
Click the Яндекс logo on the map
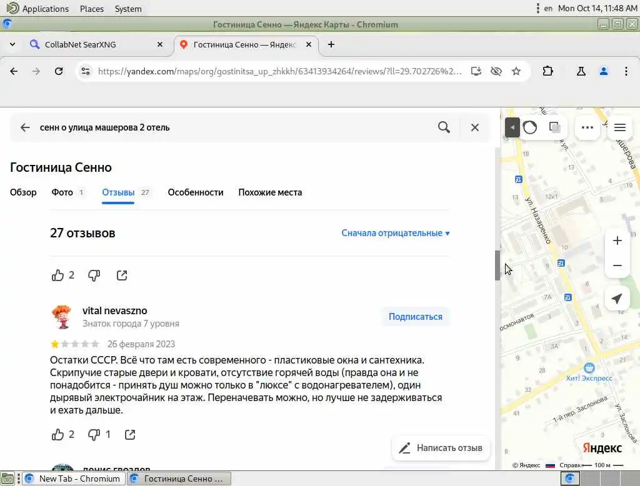[602, 448]
